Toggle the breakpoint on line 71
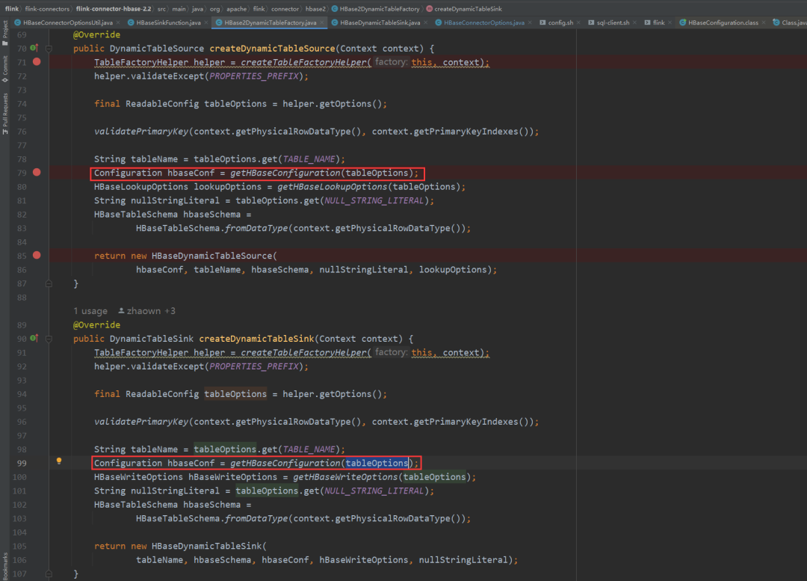Viewport: 807px width, 581px height. tap(36, 62)
